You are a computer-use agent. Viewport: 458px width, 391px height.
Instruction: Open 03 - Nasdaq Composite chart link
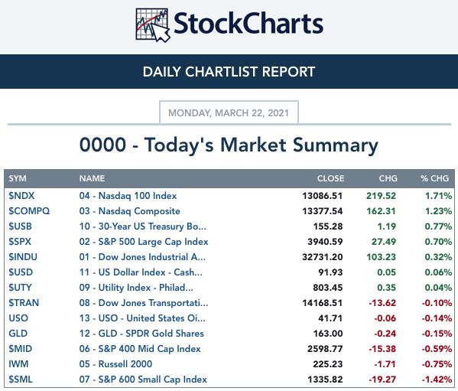click(130, 211)
